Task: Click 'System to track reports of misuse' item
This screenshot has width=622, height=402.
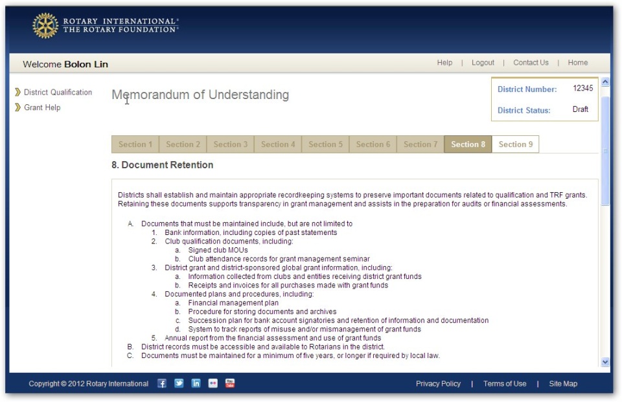Action: (305, 329)
